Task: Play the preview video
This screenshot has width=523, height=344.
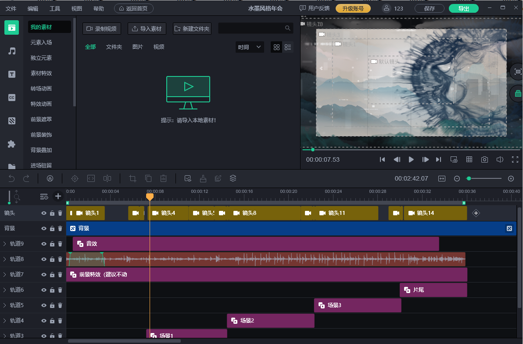Action: (411, 159)
